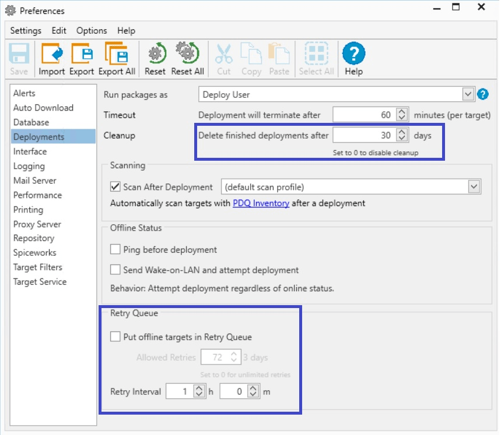Open the PDQ Inventory link

pyautogui.click(x=260, y=204)
